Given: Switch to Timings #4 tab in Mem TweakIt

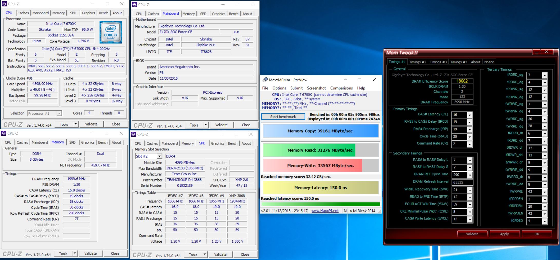Looking at the screenshot, I should pos(459,62).
